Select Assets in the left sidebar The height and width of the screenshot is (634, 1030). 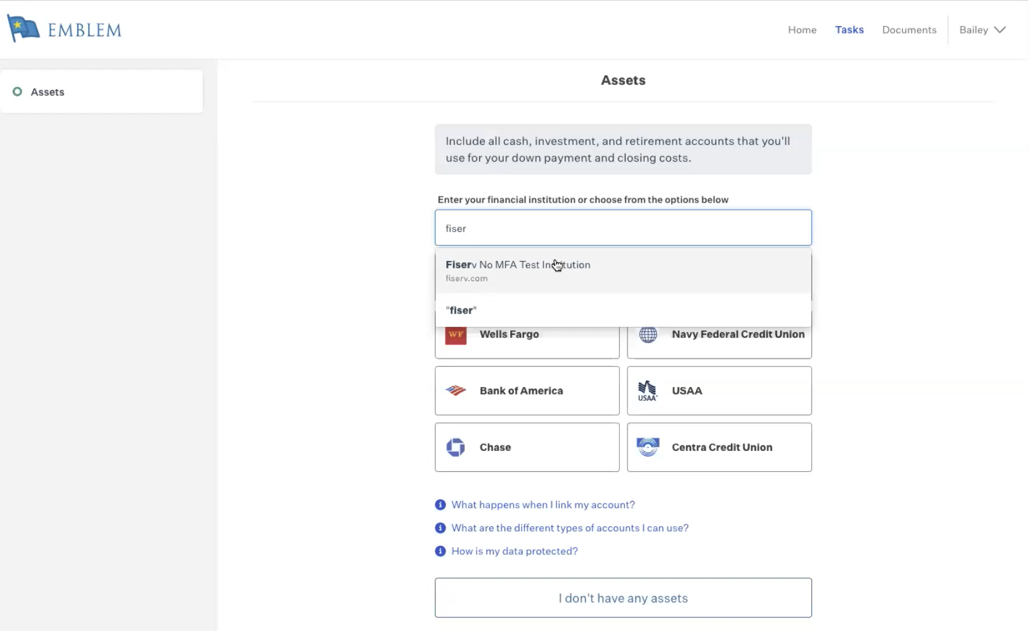click(x=101, y=92)
